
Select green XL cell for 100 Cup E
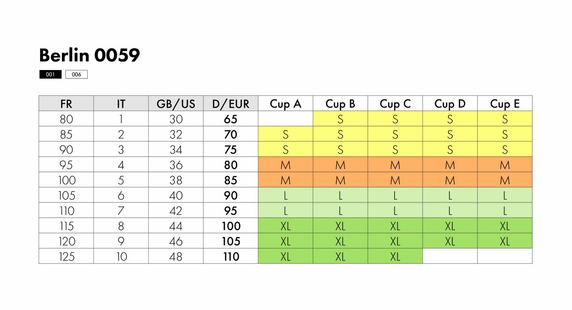coord(505,226)
